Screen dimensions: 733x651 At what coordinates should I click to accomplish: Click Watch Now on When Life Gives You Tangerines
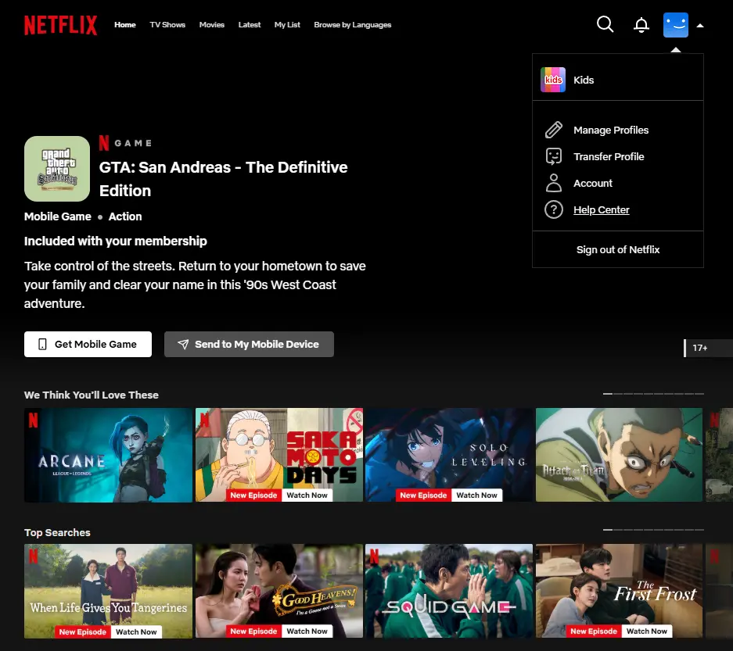coord(136,631)
